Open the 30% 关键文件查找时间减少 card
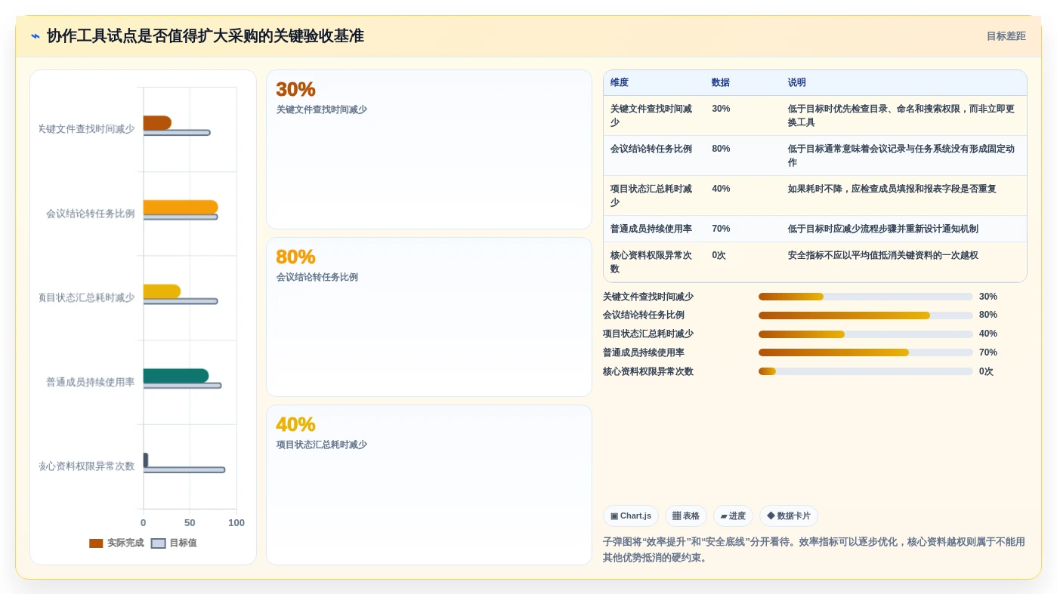 point(429,149)
